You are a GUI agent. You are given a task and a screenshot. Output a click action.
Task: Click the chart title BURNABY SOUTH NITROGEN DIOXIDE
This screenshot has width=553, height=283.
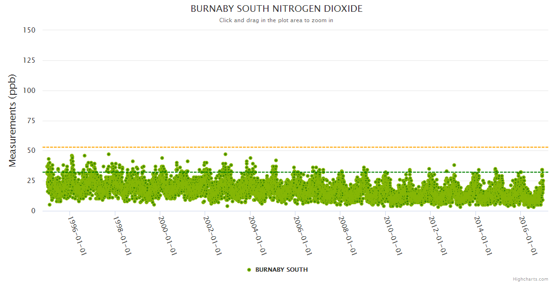(276, 9)
